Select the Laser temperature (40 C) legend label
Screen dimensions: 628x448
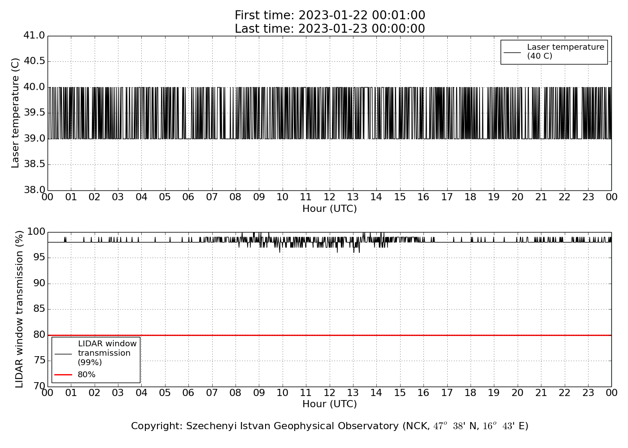565,52
